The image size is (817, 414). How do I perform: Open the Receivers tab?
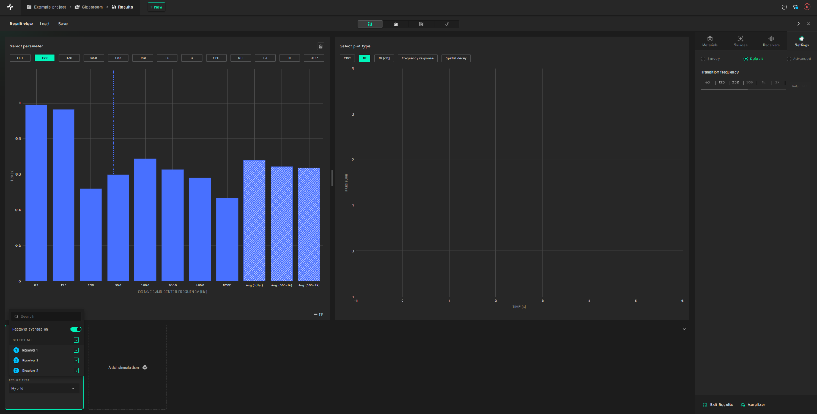tap(771, 41)
